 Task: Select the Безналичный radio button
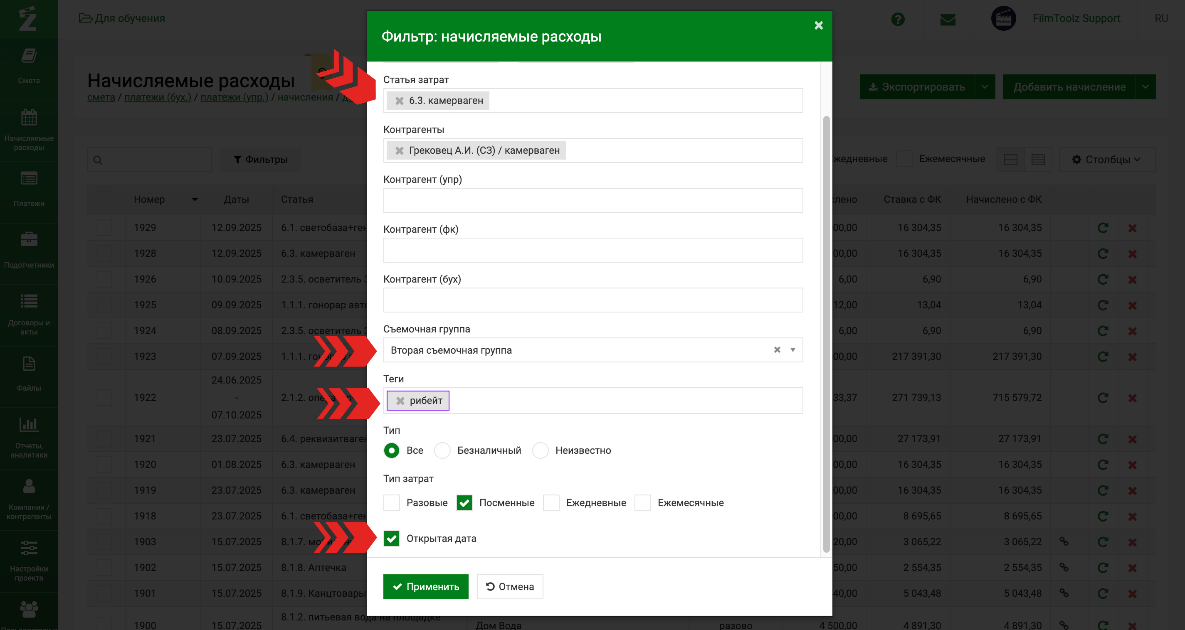[x=442, y=450]
